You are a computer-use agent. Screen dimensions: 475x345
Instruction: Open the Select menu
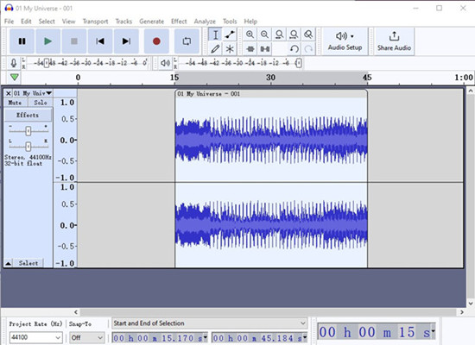coord(47,22)
